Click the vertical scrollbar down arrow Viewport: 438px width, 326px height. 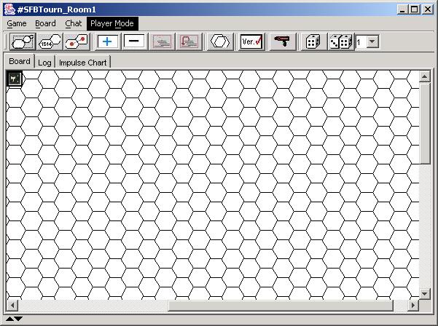425,293
